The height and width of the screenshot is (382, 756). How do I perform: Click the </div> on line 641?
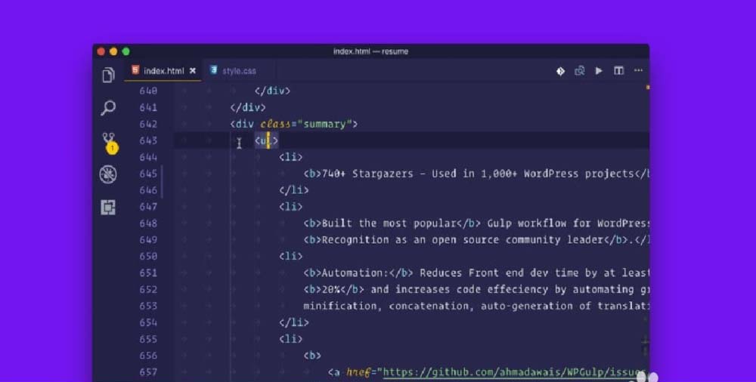click(x=248, y=107)
